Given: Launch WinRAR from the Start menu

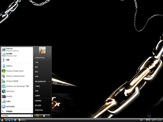Looking at the screenshot, I should pos(17,96).
